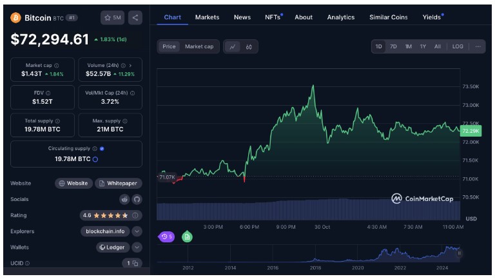The height and width of the screenshot is (279, 495).
Task: Select the 1D time range
Action: 378,46
